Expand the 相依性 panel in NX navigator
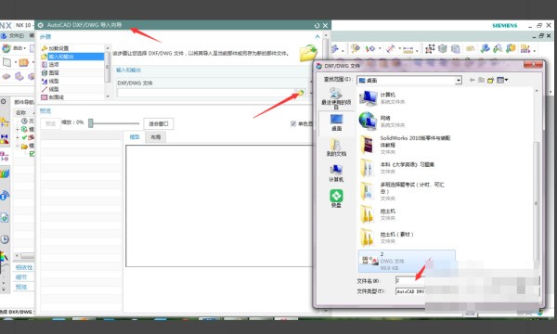557x334 pixels. [24, 267]
